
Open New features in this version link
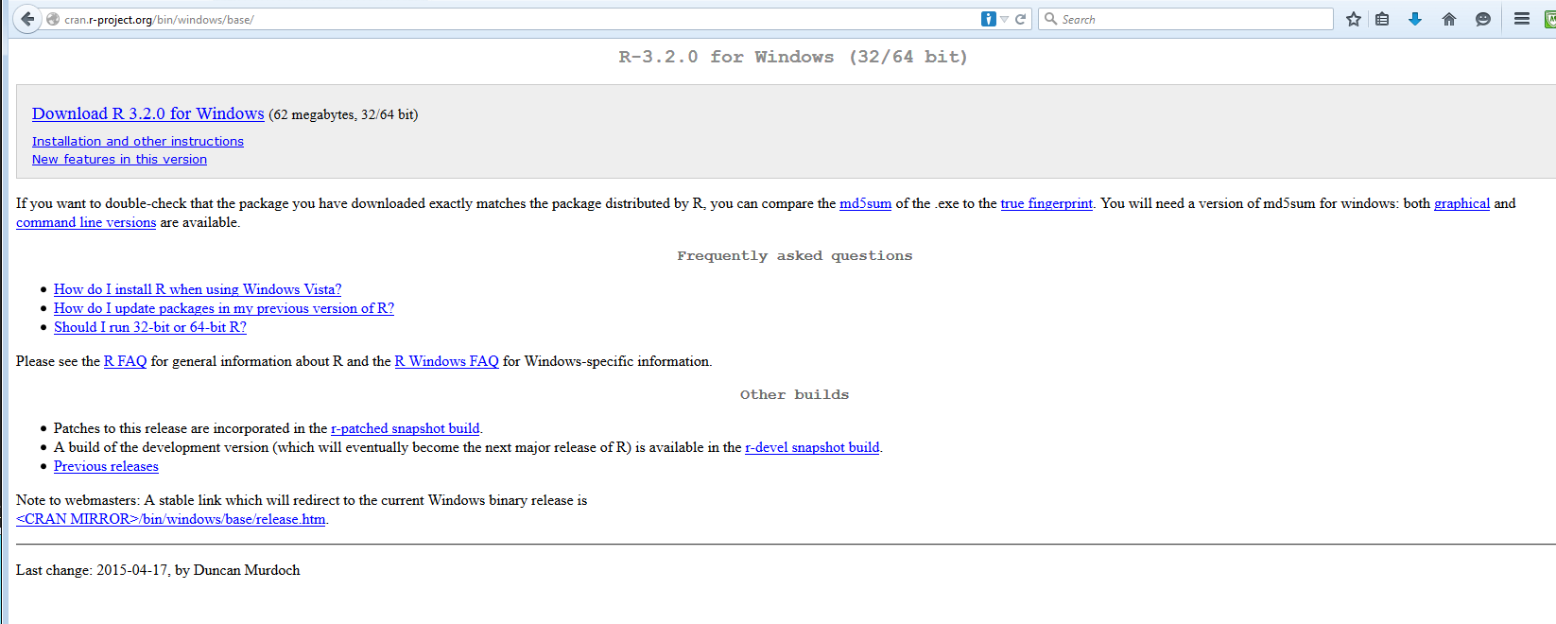point(119,159)
